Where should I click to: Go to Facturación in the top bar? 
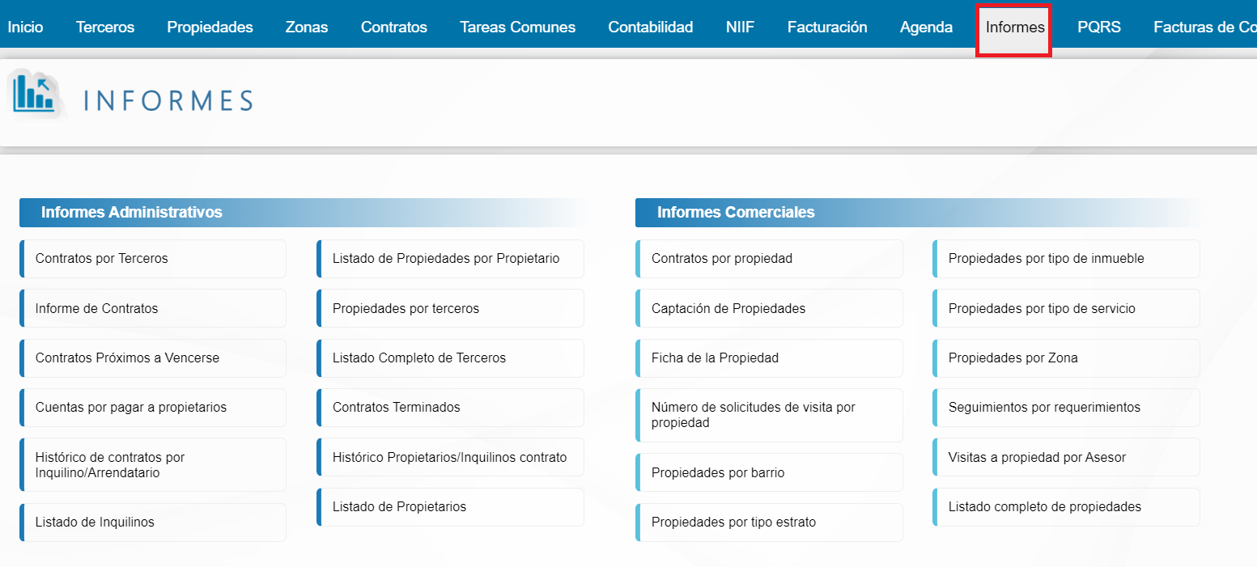827,28
